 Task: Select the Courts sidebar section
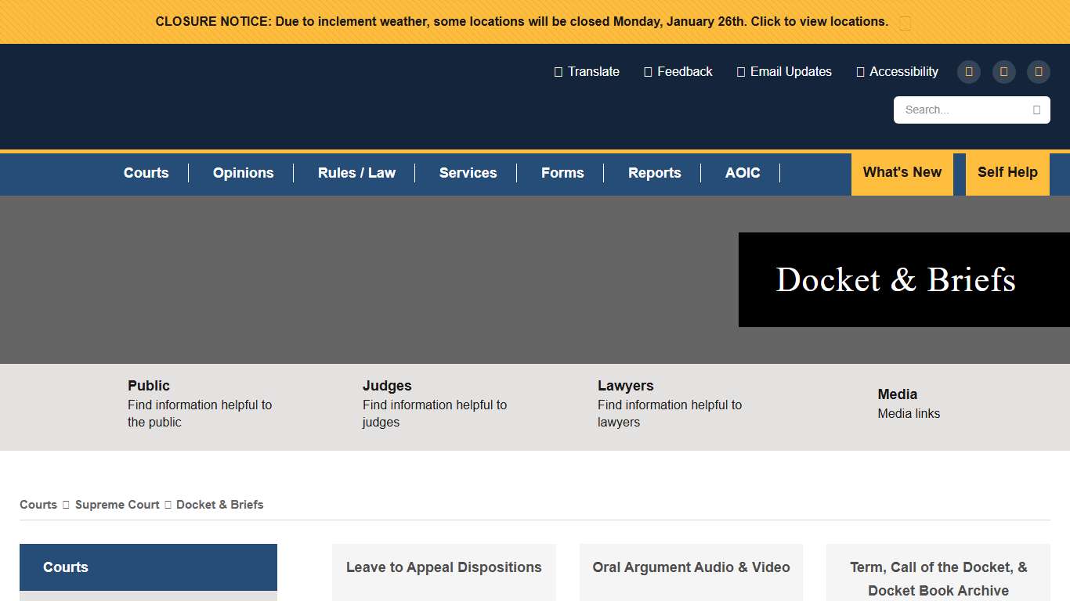tap(148, 567)
